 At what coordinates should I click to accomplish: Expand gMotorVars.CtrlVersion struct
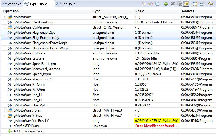[x=5, y=28]
